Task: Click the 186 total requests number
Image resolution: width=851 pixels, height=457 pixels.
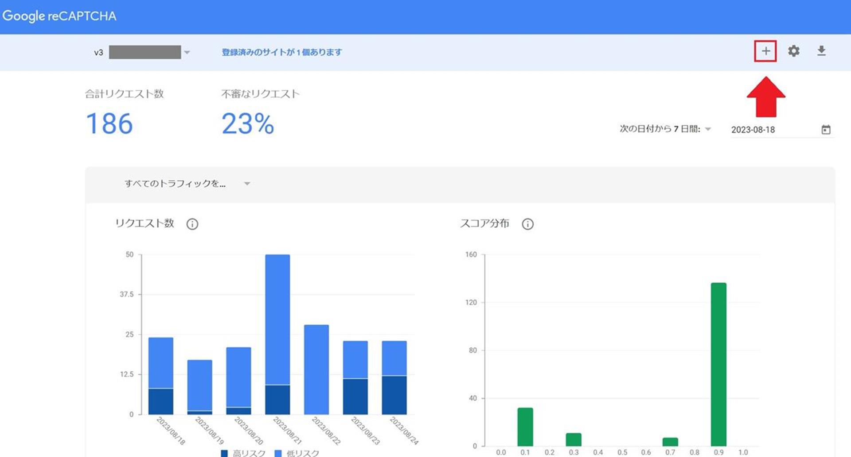Action: [x=109, y=123]
